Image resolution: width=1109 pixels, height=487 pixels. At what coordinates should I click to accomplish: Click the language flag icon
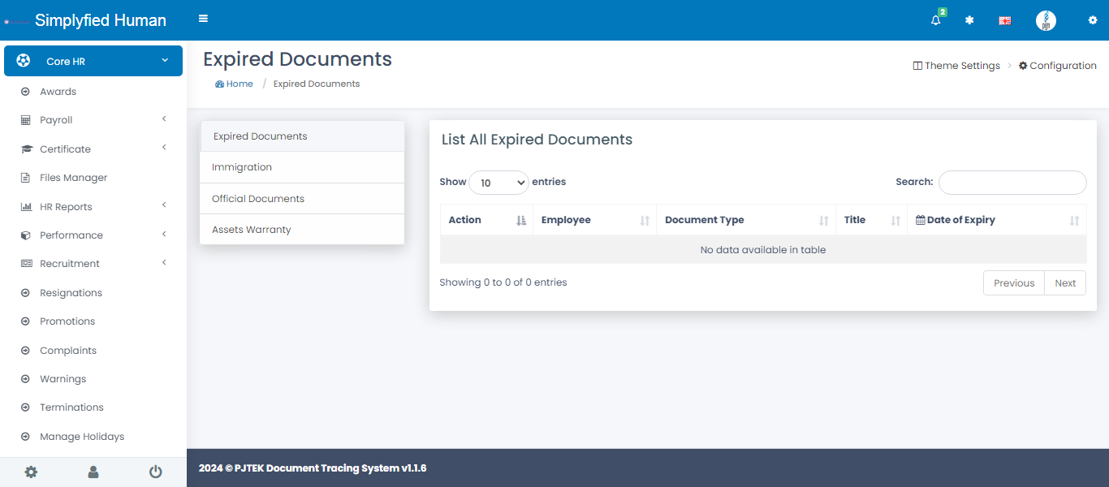coord(1004,21)
